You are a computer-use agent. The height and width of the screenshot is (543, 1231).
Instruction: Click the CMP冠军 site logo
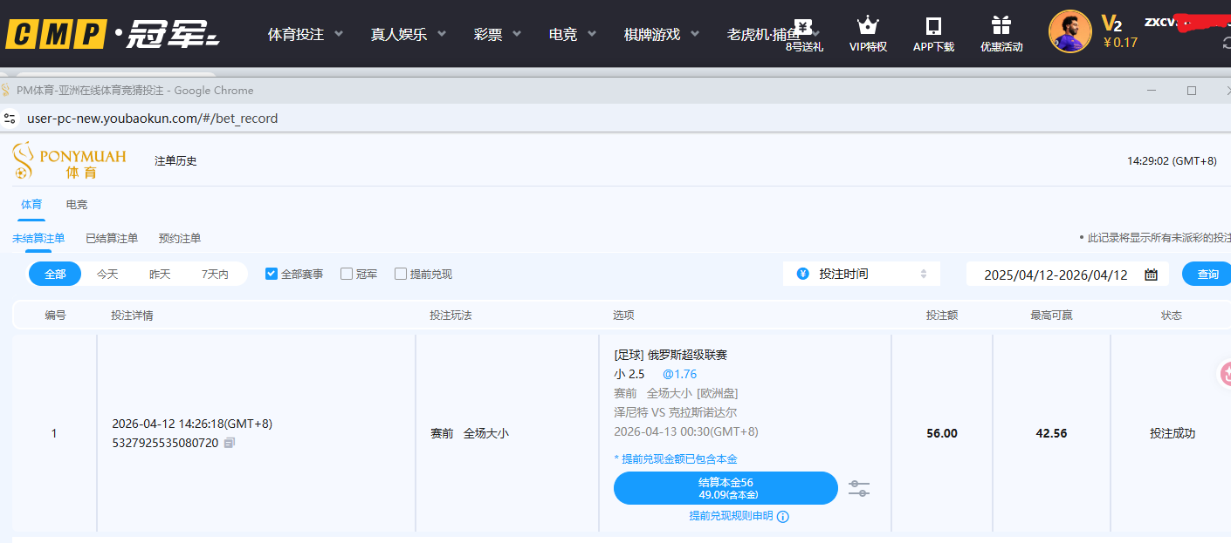click(x=113, y=34)
